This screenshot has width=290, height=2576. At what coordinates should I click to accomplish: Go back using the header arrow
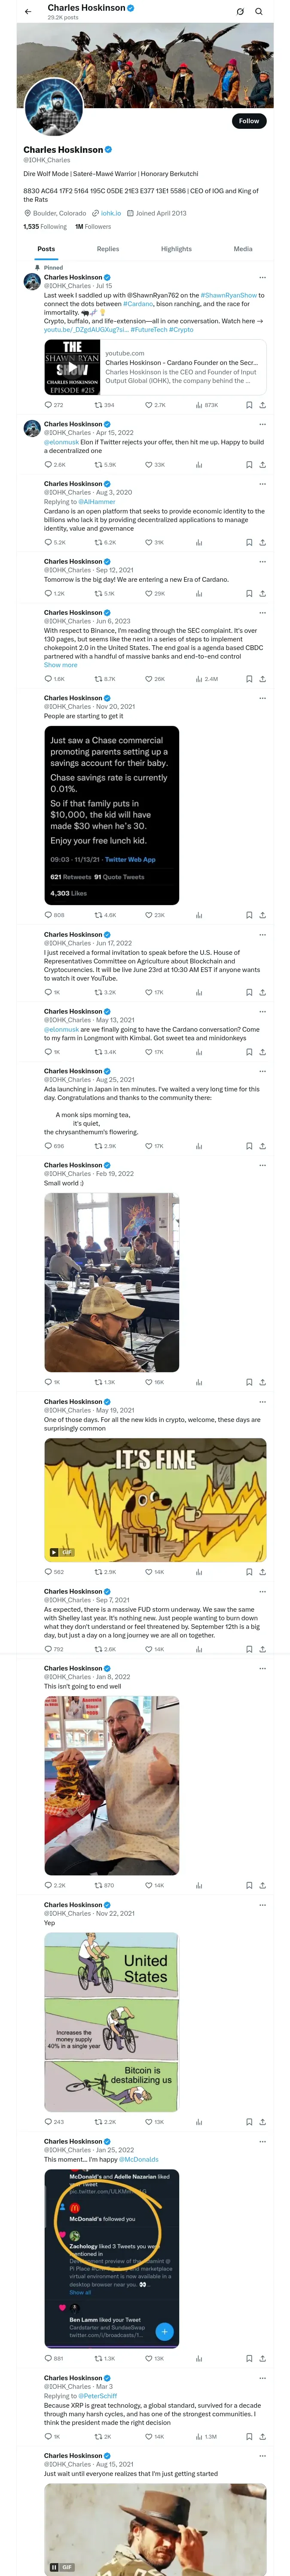coord(28,12)
